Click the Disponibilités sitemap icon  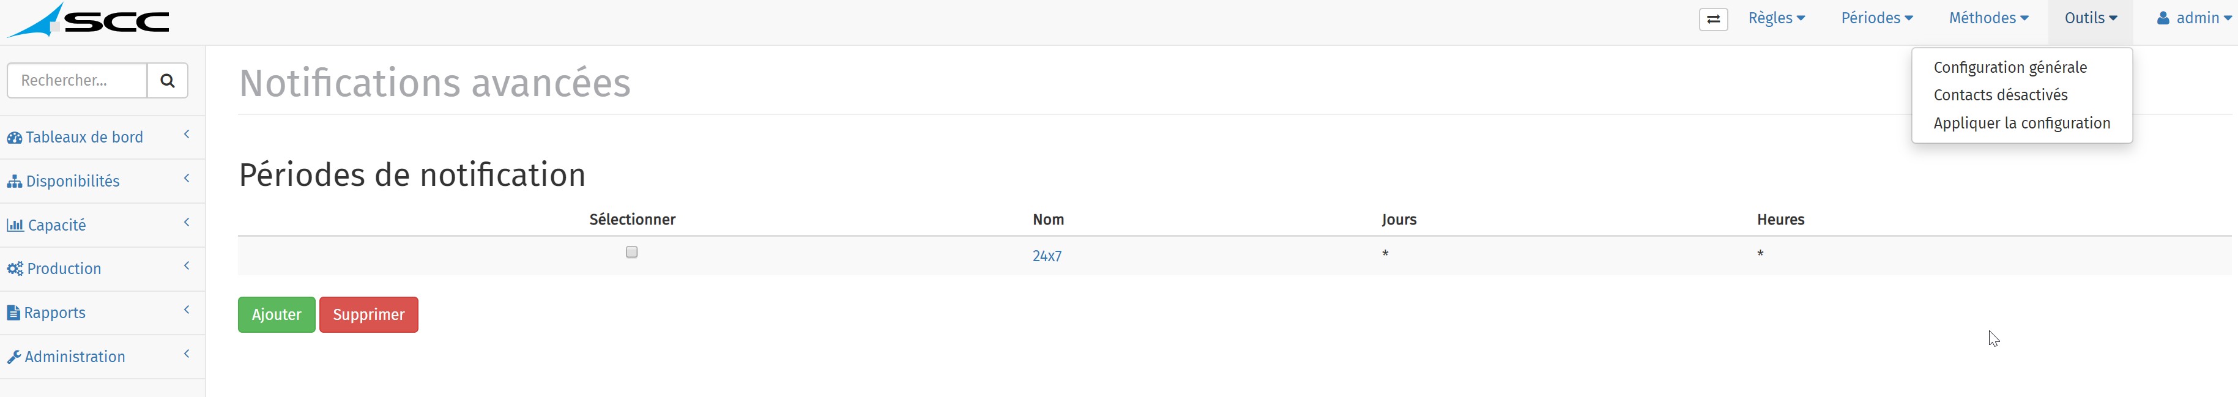pyautogui.click(x=15, y=182)
